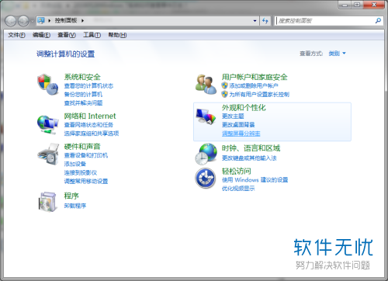Expand the recent pages arrow by the navigation buttons
Image resolution: width=388 pixels, height=281 pixels.
pyautogui.click(x=33, y=21)
